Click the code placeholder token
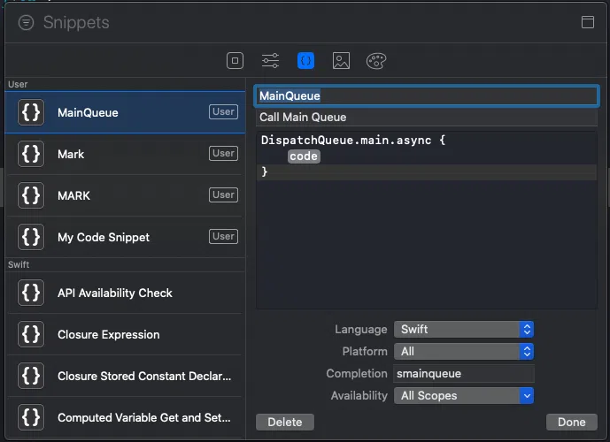 coord(304,156)
